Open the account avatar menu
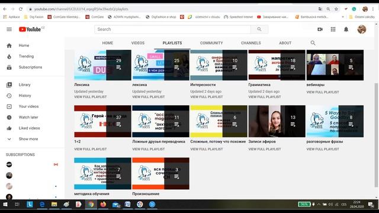Screen dimensions: 379x213 pos(362,29)
